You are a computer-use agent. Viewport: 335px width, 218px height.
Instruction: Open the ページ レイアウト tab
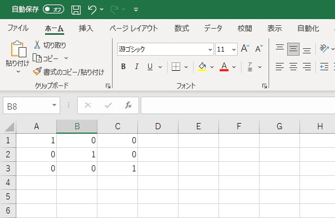point(134,28)
